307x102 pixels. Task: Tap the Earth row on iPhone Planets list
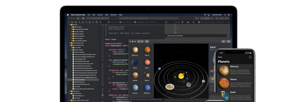tap(235, 96)
